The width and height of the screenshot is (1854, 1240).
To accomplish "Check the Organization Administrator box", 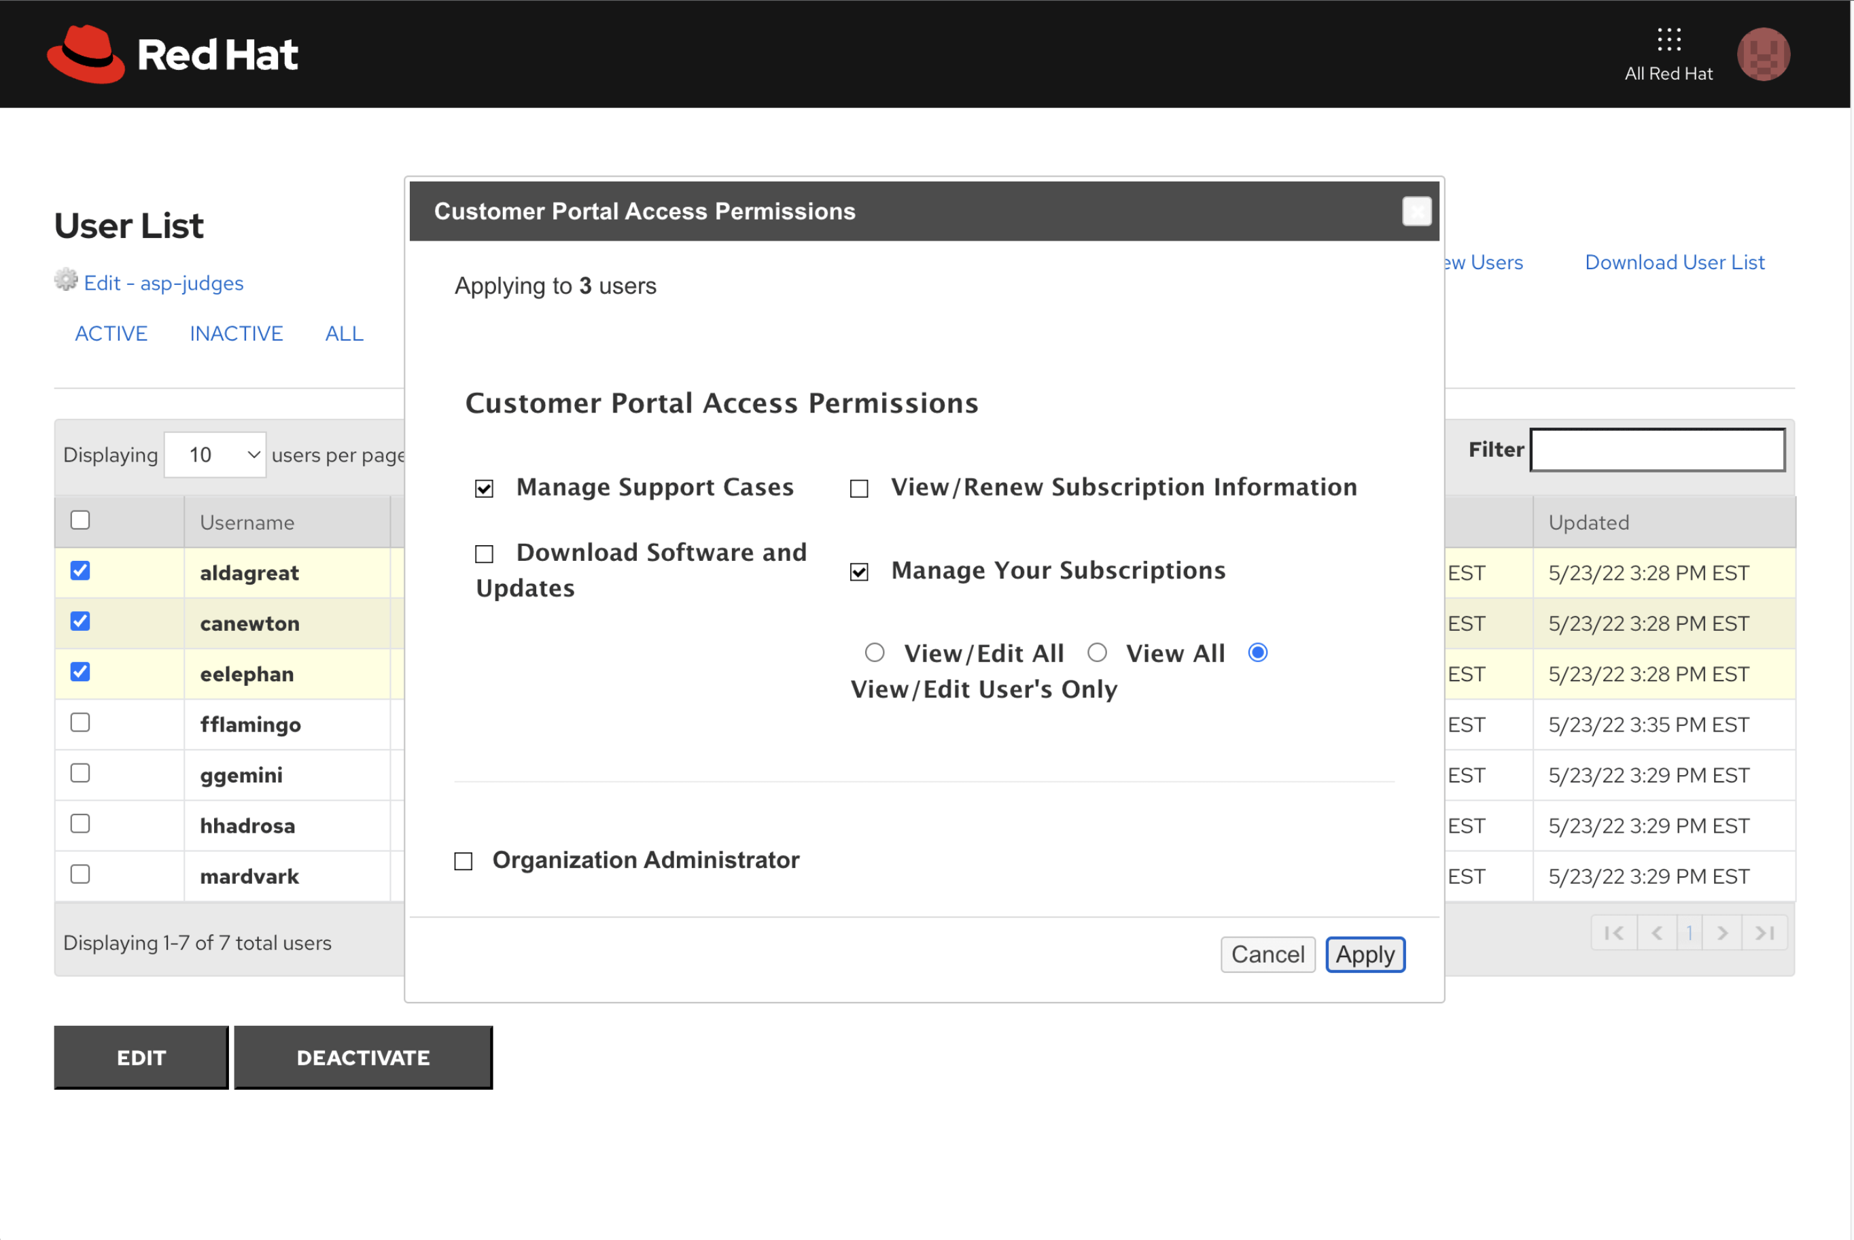I will click(463, 861).
